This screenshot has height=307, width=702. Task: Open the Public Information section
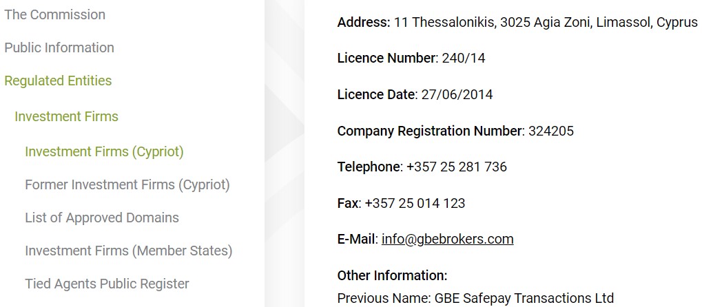[59, 47]
